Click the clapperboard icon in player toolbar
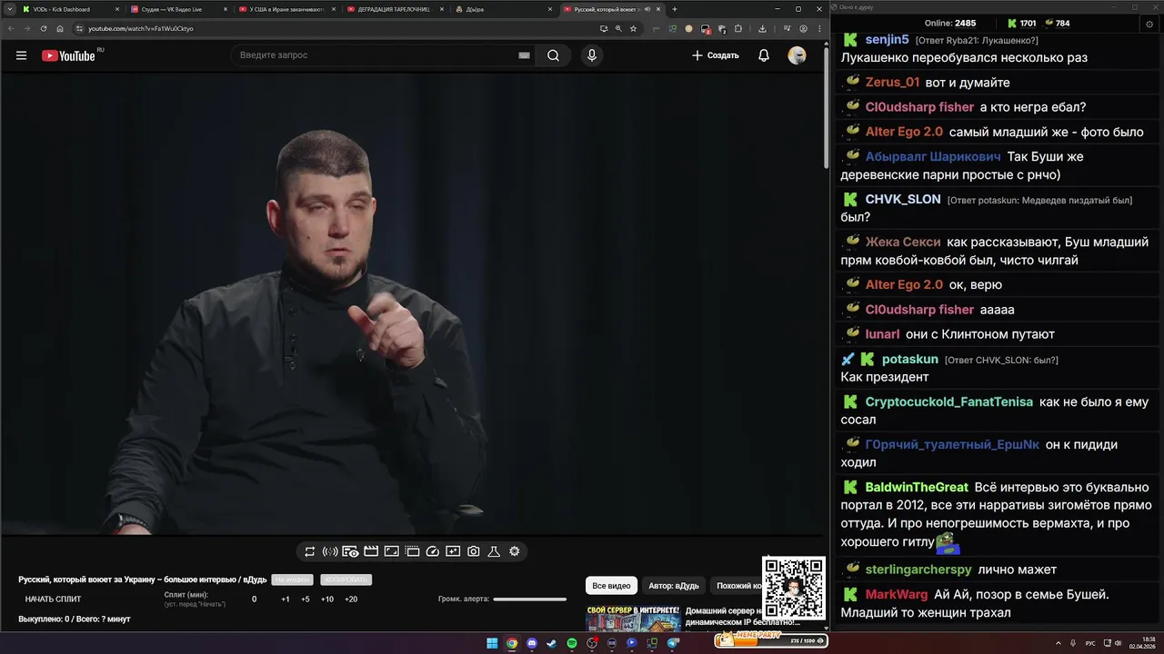This screenshot has width=1164, height=654. (x=371, y=551)
